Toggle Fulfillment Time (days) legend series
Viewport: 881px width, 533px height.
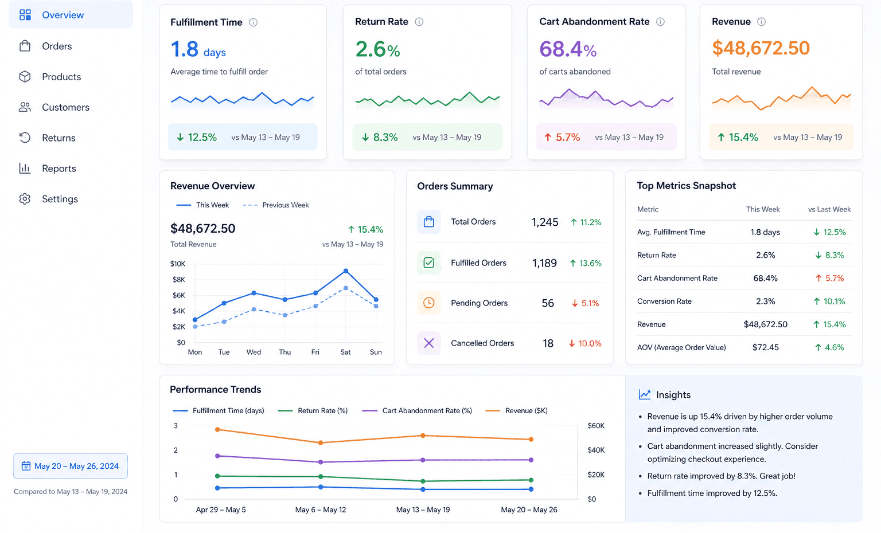tap(219, 411)
